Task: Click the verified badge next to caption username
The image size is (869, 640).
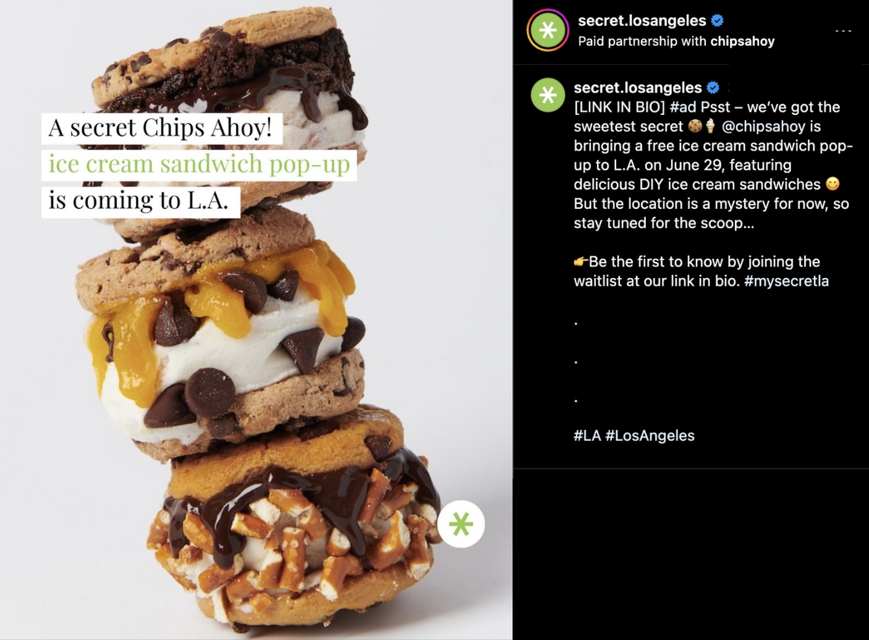Action: tap(713, 88)
